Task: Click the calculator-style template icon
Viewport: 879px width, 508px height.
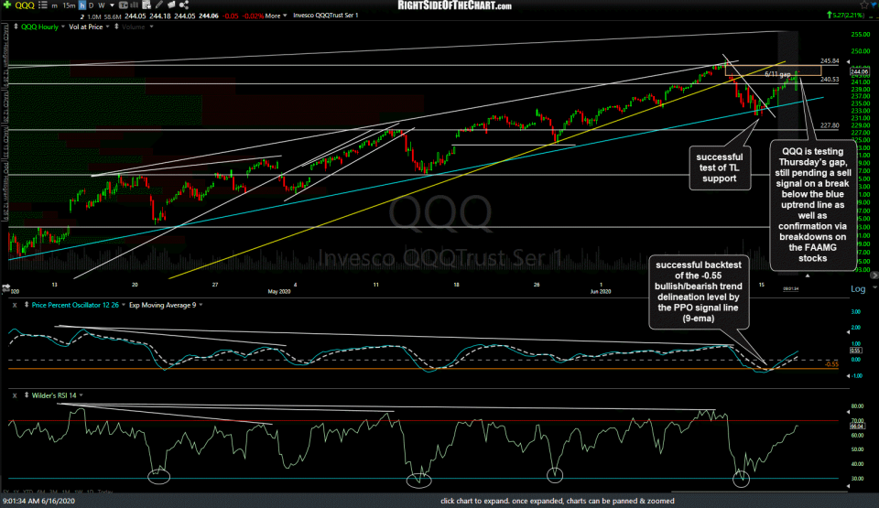Action: (x=147, y=5)
